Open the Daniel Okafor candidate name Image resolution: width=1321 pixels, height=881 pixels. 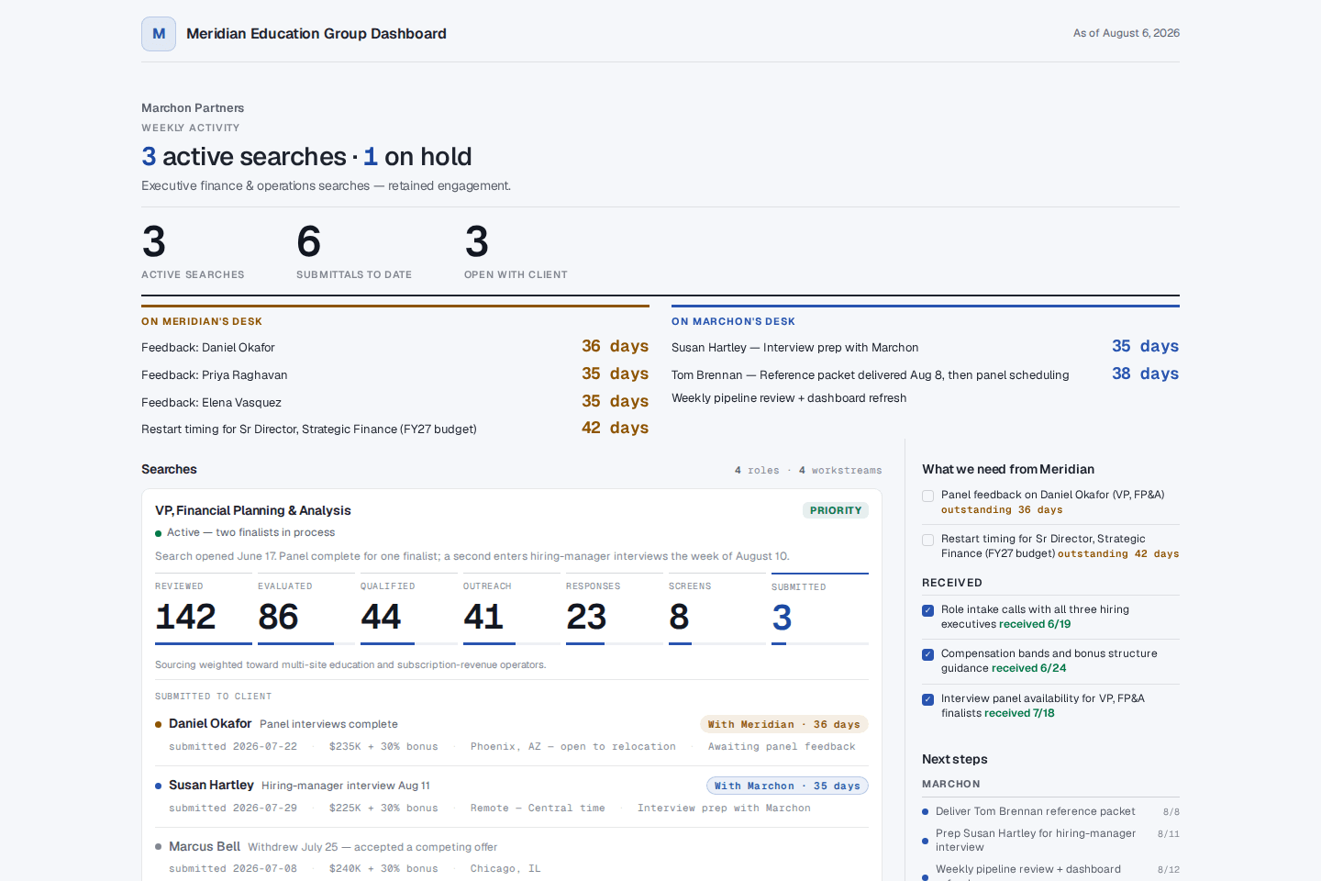pos(210,723)
